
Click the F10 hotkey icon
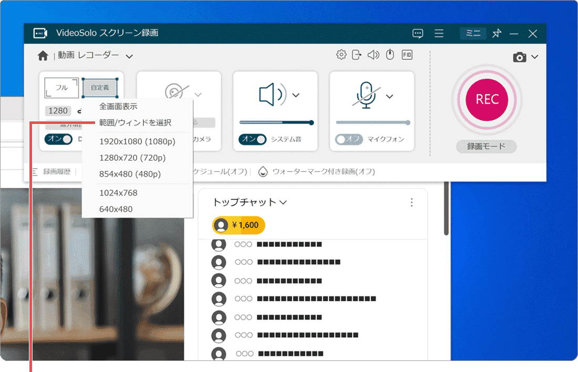click(x=407, y=54)
